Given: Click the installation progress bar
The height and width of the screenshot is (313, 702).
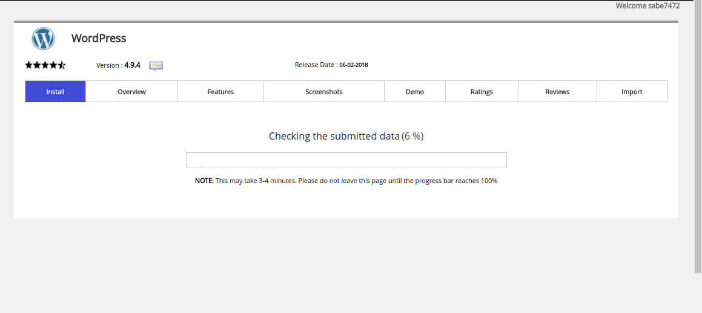Looking at the screenshot, I should coord(346,160).
